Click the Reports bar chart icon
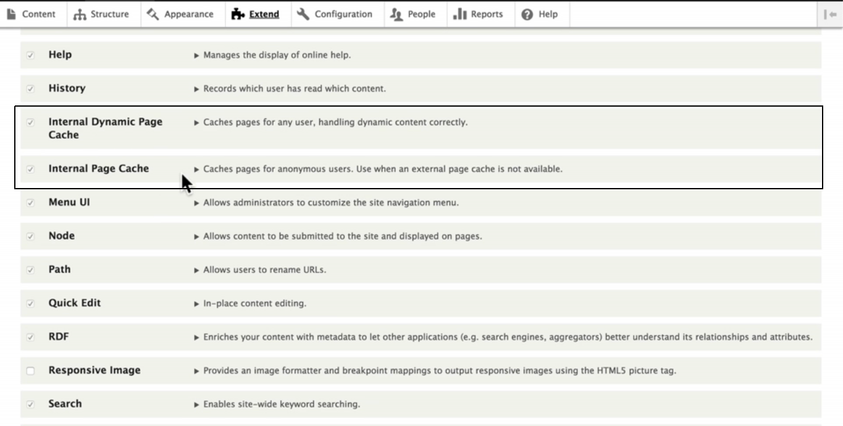The image size is (843, 426). point(458,14)
